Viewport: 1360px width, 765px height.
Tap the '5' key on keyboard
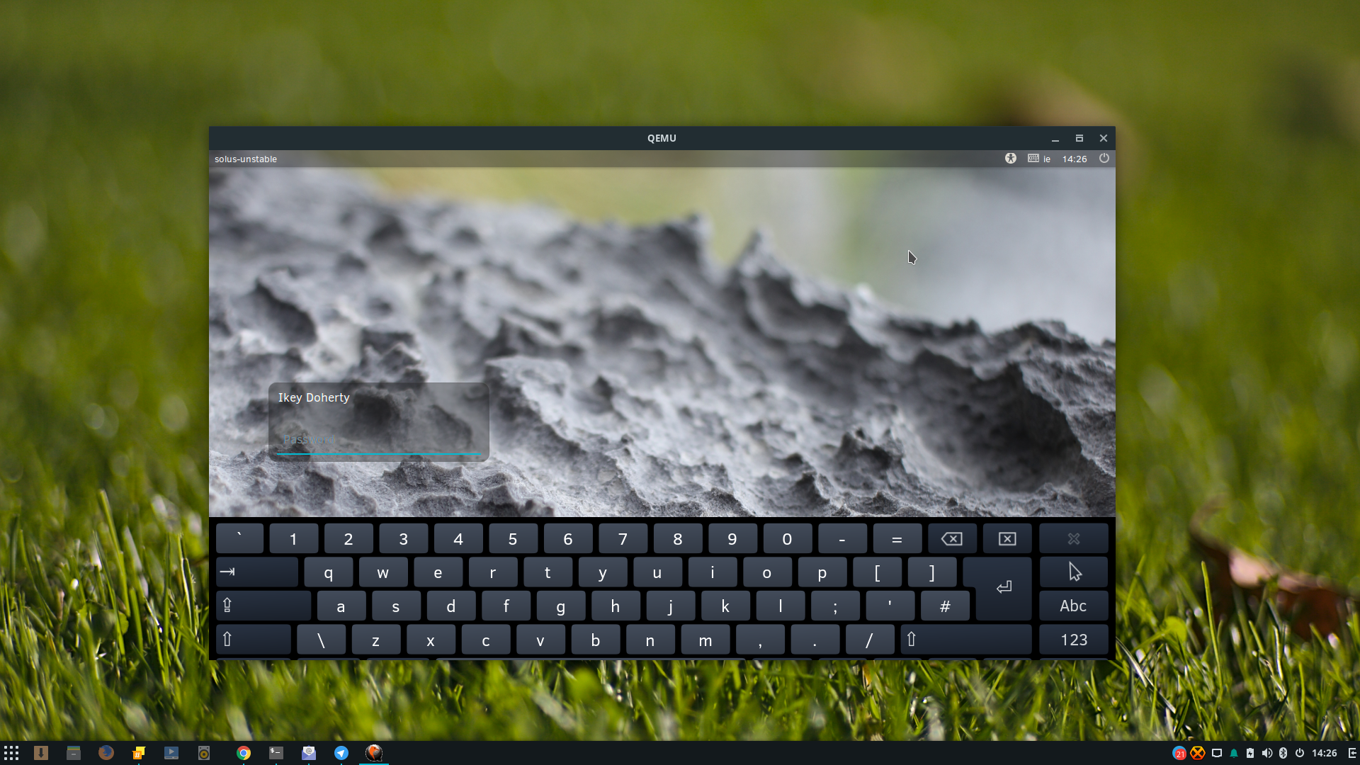tap(513, 539)
